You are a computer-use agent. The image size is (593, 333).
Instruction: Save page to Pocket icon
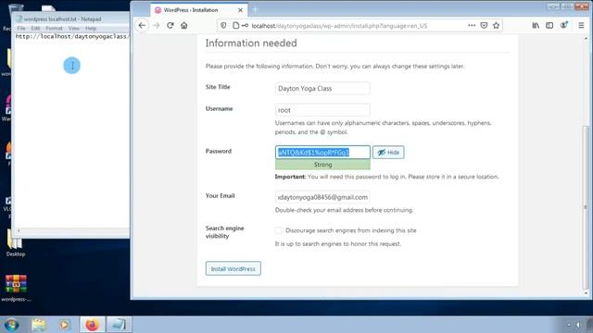tap(484, 25)
